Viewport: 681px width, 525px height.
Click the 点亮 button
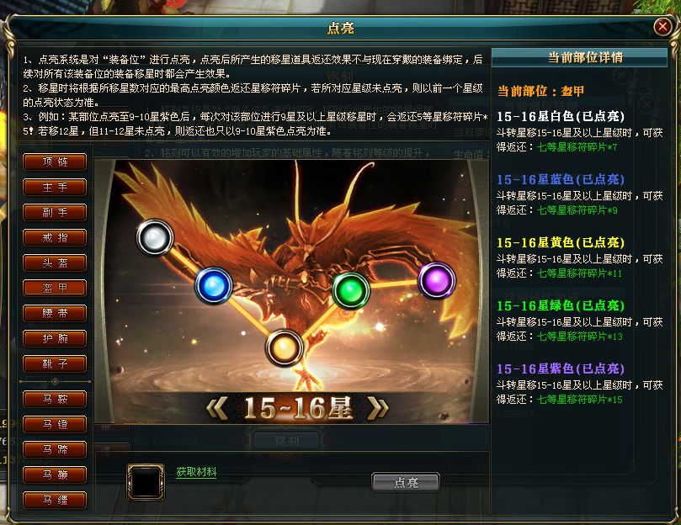pos(406,482)
